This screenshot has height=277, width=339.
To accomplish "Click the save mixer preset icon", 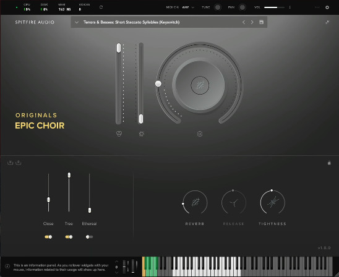I will tap(10, 163).
